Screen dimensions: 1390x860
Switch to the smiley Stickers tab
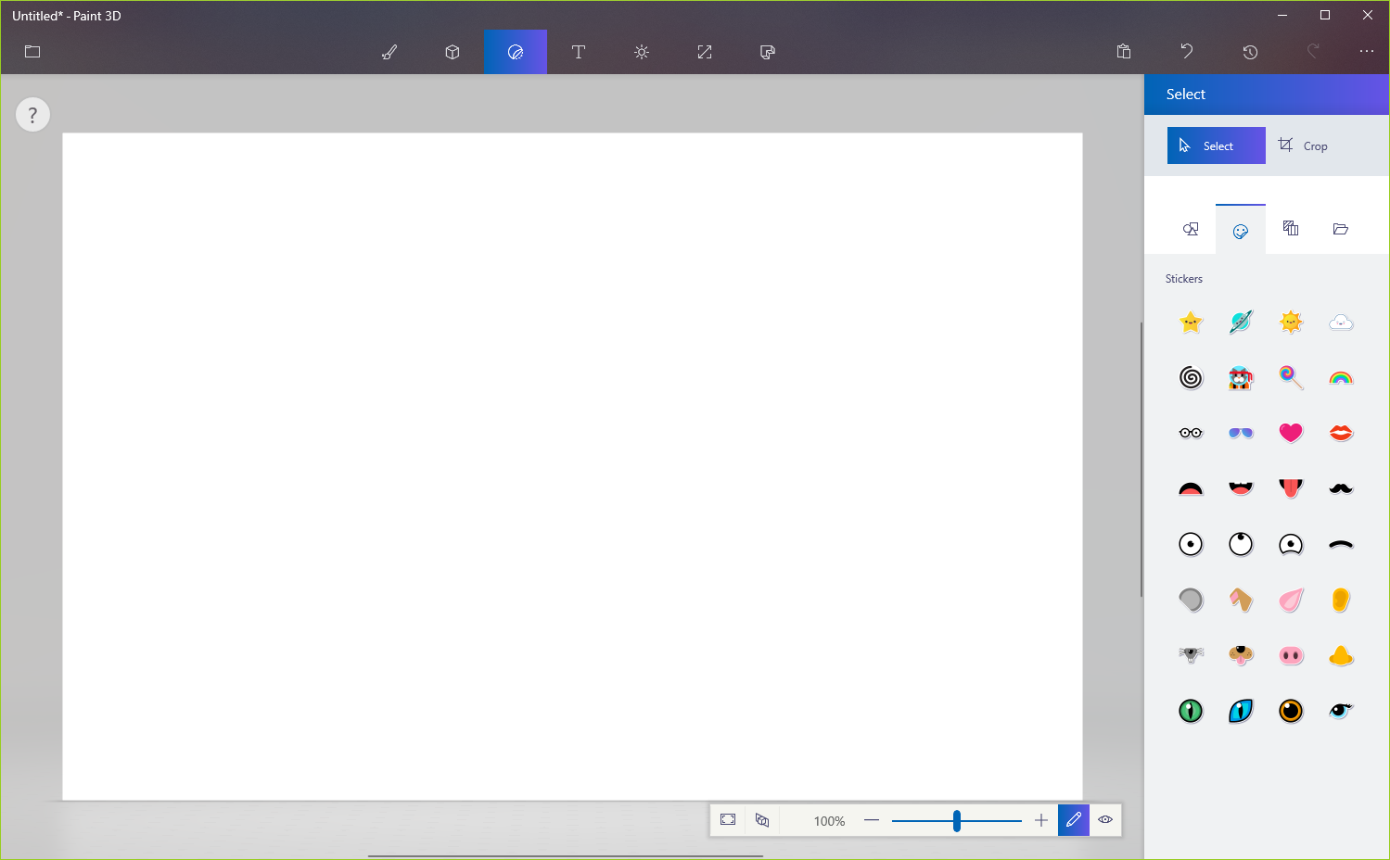(1241, 229)
